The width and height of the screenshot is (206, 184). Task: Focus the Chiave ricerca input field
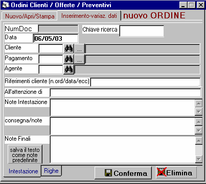(142, 31)
